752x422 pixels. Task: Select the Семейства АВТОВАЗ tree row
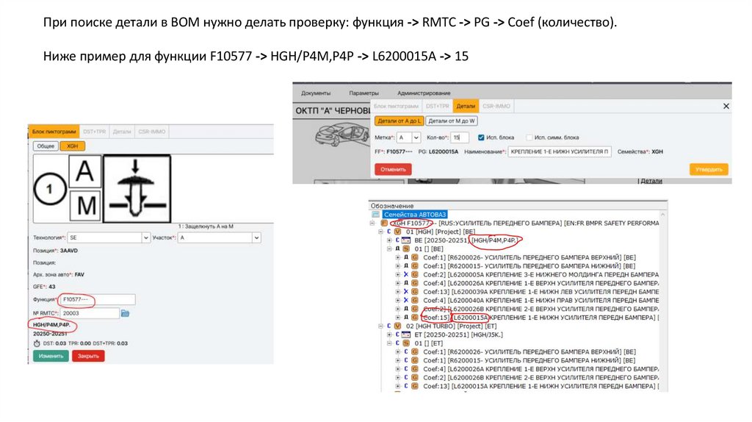tap(416, 215)
